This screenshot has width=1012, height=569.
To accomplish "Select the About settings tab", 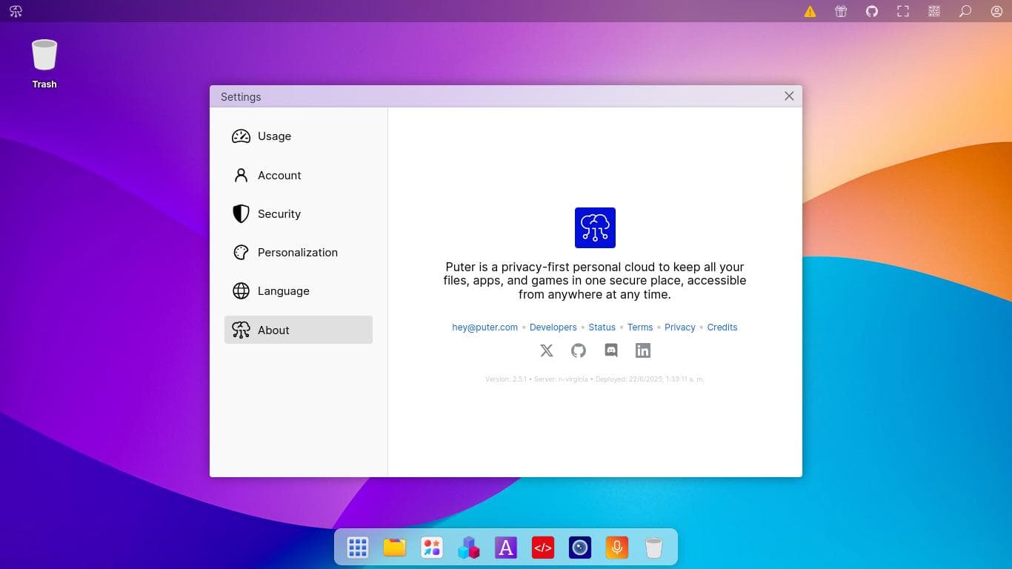I will [x=299, y=330].
